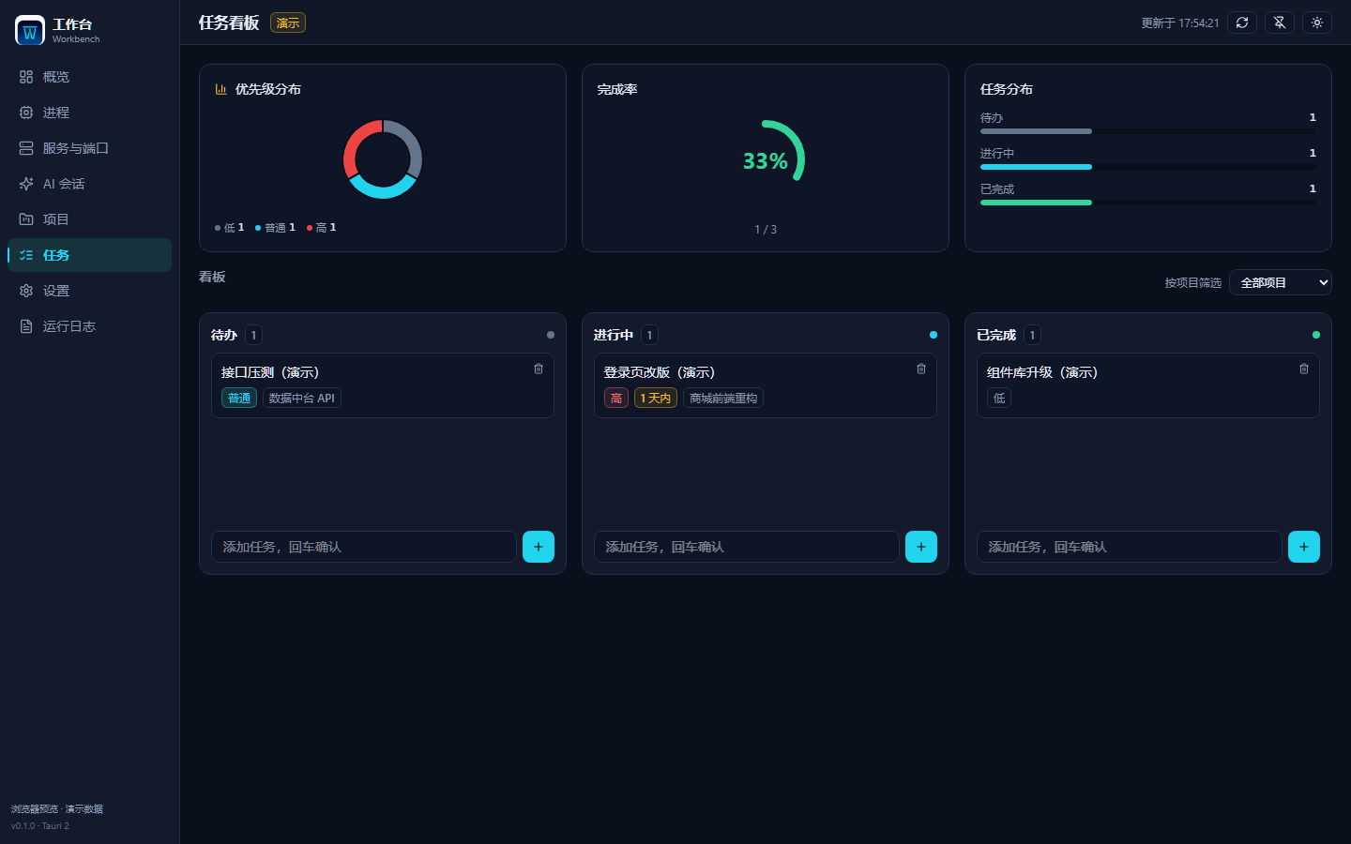This screenshot has width=1351, height=844.
Task: Click the 低 priority tag on 组件库升级
Action: 999,399
